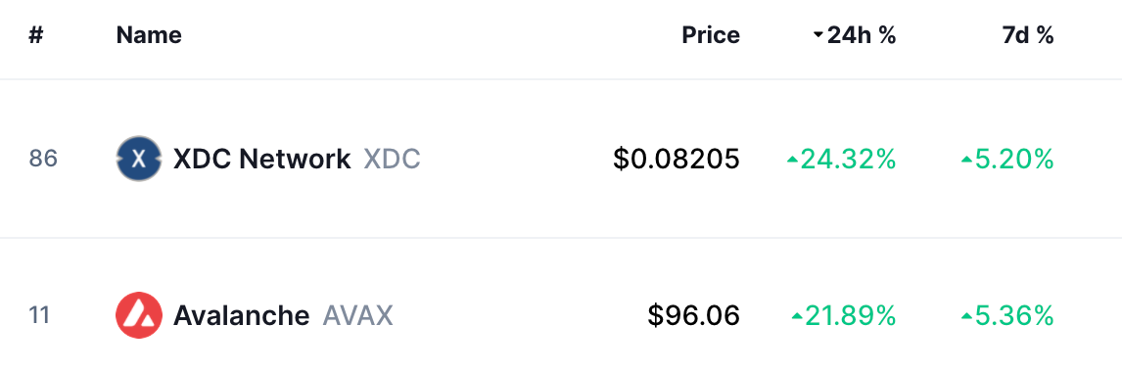
Task: Click the AVAX ticker symbol
Action: click(357, 315)
